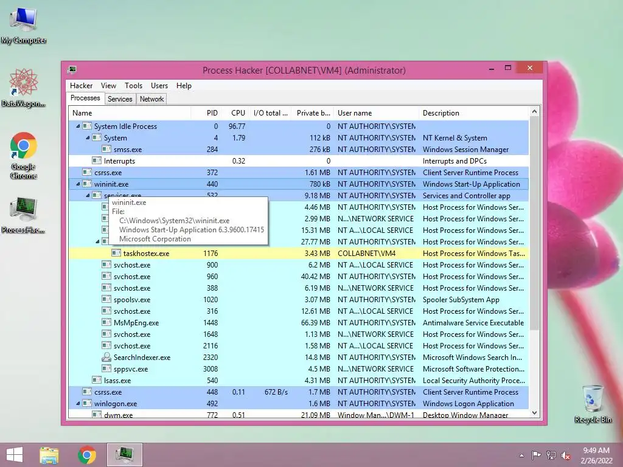Open File Explorer from the taskbar
Image resolution: width=623 pixels, height=467 pixels.
49,455
